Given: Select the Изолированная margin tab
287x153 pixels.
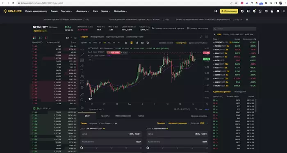Looking at the screenshot, I should (123, 116).
